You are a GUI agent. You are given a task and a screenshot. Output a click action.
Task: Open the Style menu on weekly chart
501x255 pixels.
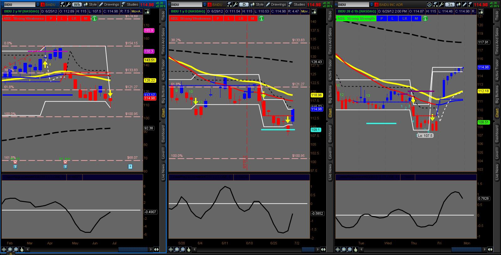point(90,4)
